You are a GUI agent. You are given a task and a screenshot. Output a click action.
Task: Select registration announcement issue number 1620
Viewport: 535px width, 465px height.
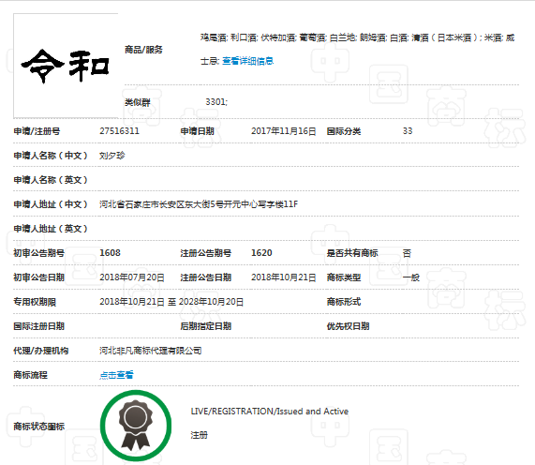[261, 253]
